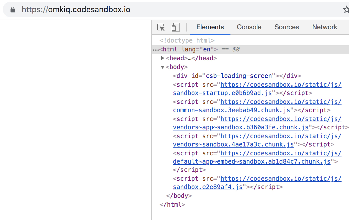Click the opening body tag text
The height and width of the screenshot is (220, 349).
click(x=177, y=67)
